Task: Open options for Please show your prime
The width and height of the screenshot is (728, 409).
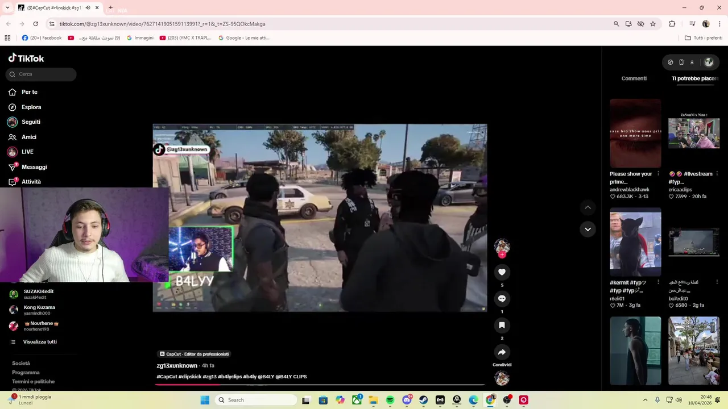Action: click(658, 174)
